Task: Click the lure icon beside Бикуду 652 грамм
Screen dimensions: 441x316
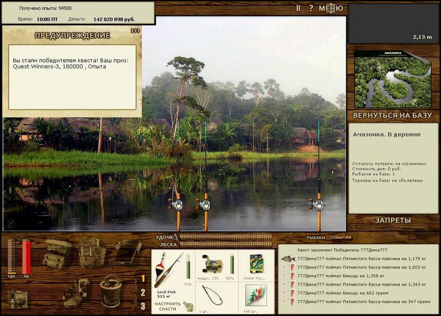Action: [x=289, y=293]
